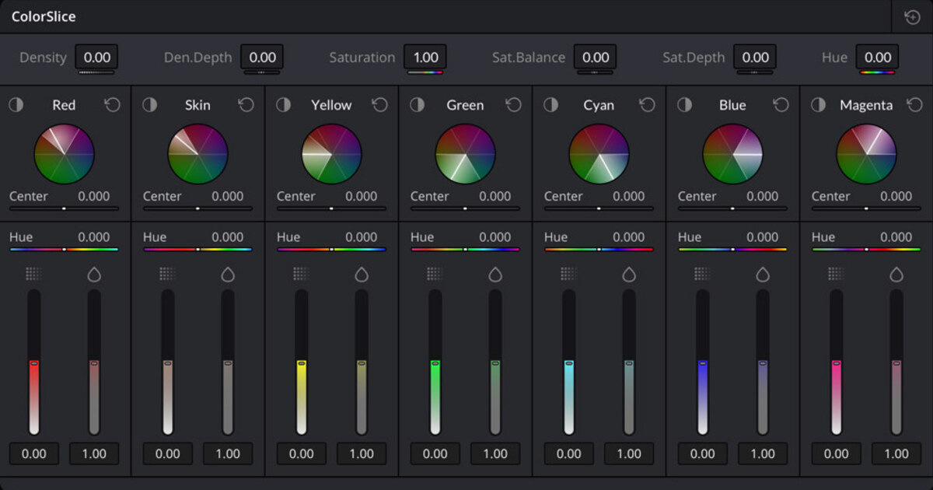The width and height of the screenshot is (933, 490).
Task: Click the Magenta saturation 1.00 field
Action: coord(896,453)
